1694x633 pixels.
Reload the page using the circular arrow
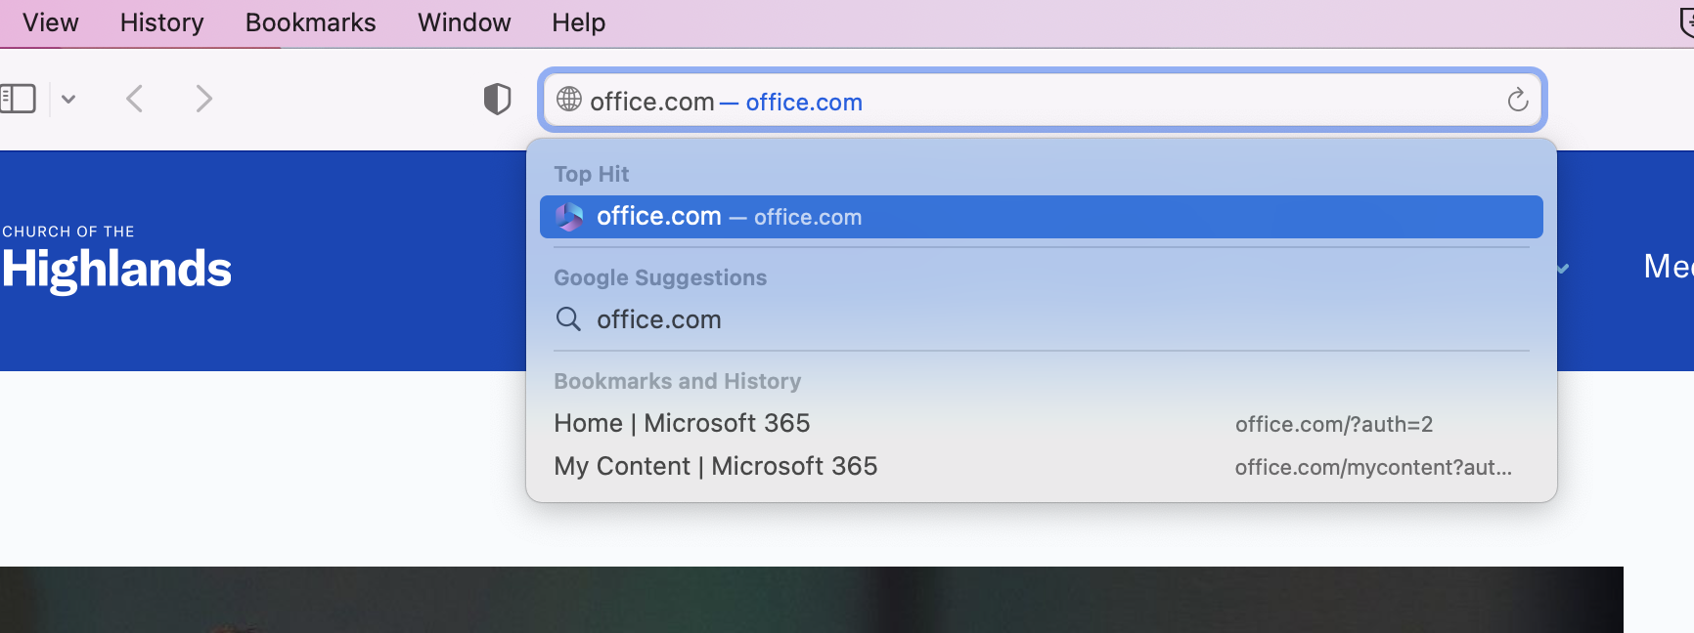[x=1517, y=100]
